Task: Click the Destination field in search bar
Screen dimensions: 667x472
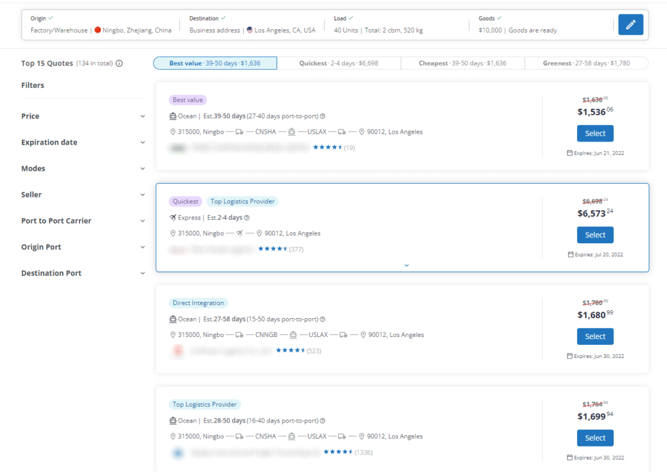Action: coord(252,25)
